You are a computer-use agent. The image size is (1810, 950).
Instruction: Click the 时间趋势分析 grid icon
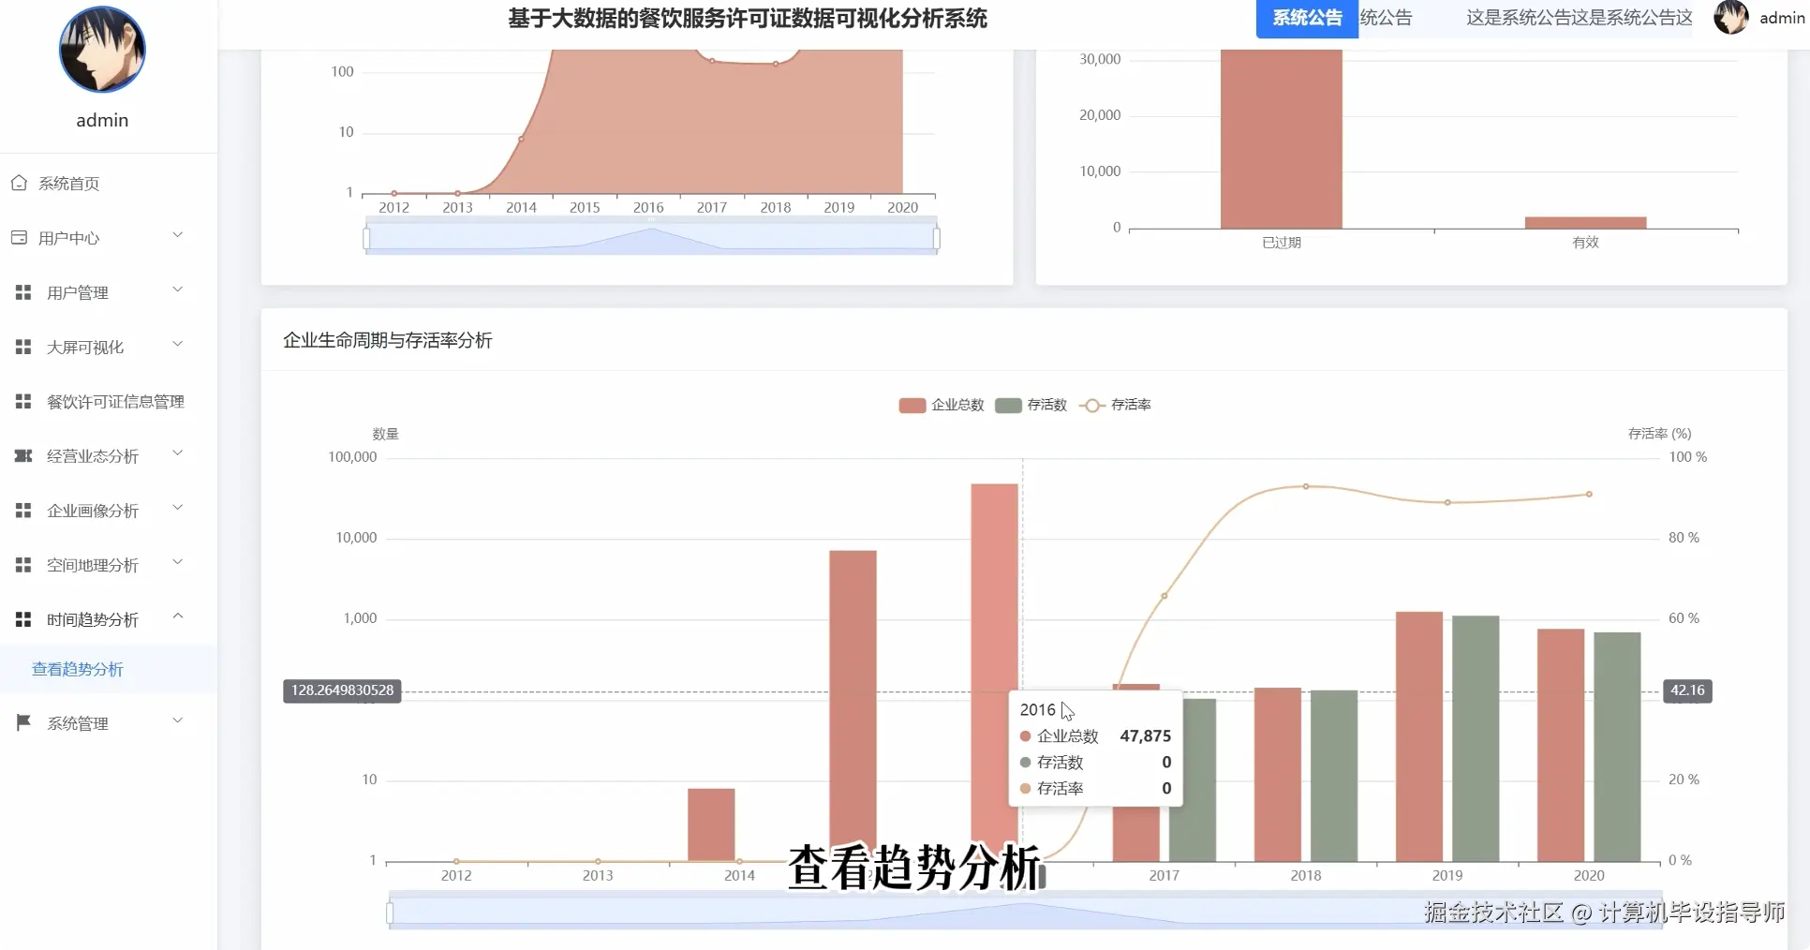(x=23, y=619)
